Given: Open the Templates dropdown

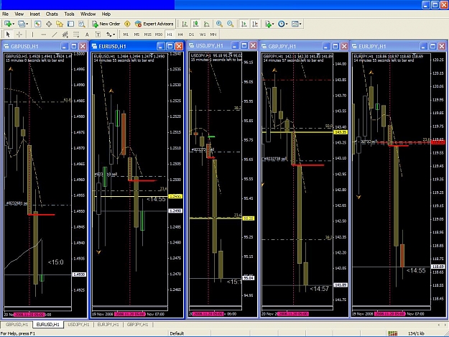Looking at the screenshot, I should coord(296,24).
